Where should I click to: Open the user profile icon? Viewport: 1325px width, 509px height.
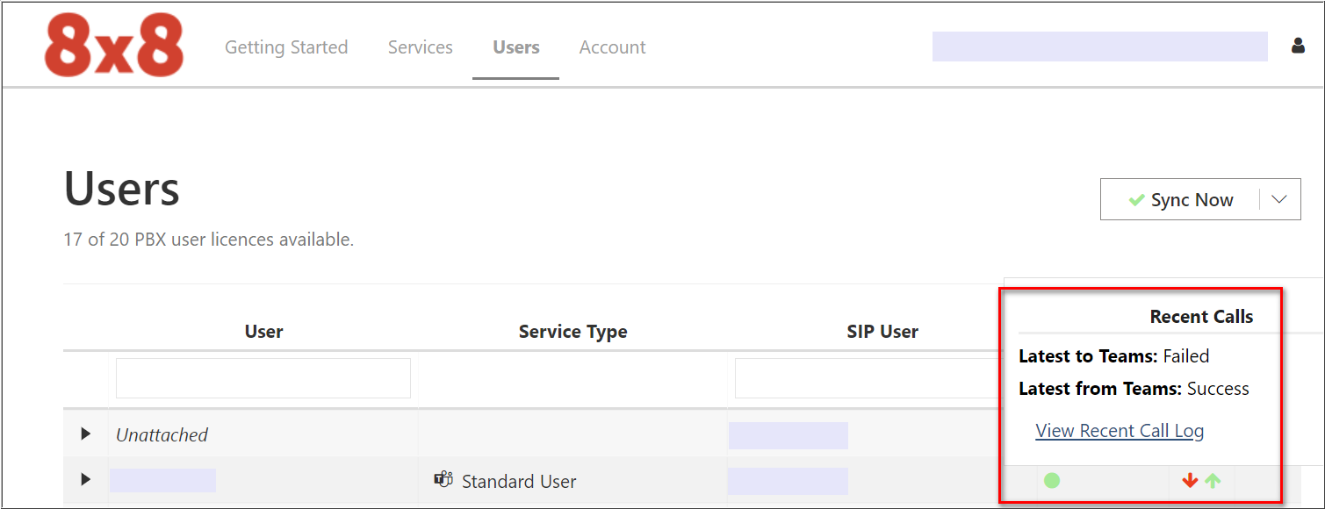(x=1298, y=47)
